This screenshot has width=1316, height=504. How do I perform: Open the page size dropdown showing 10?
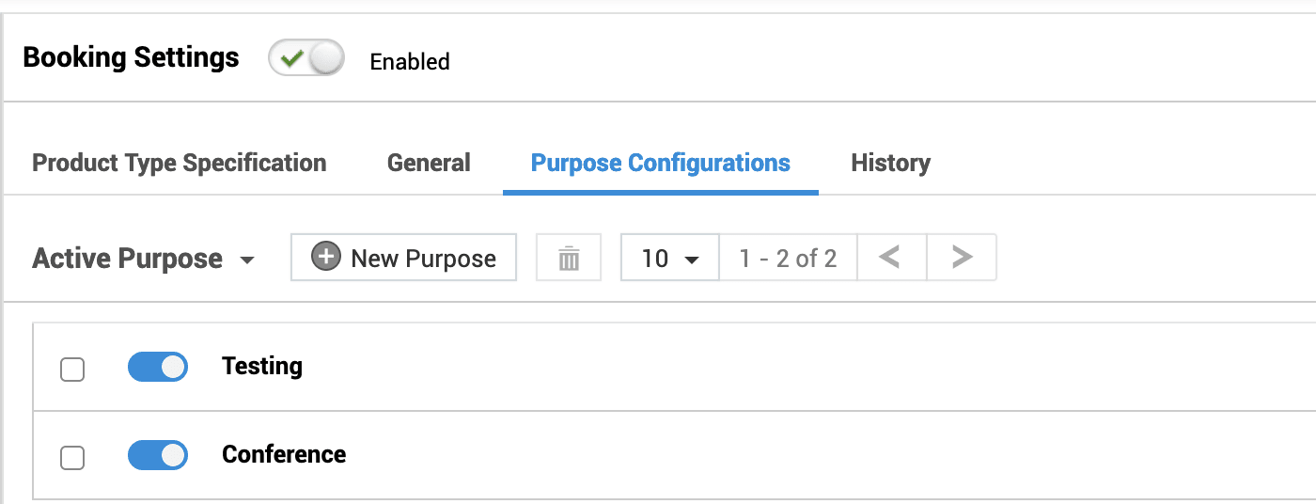tap(669, 259)
